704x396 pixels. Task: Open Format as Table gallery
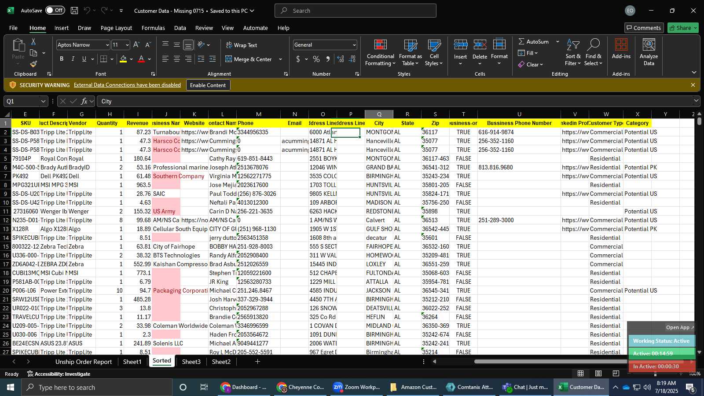pos(410,53)
